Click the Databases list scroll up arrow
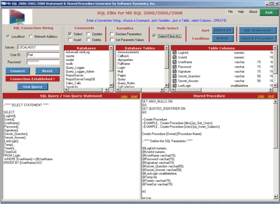Screen dimensions: 280x204 click(x=111, y=48)
